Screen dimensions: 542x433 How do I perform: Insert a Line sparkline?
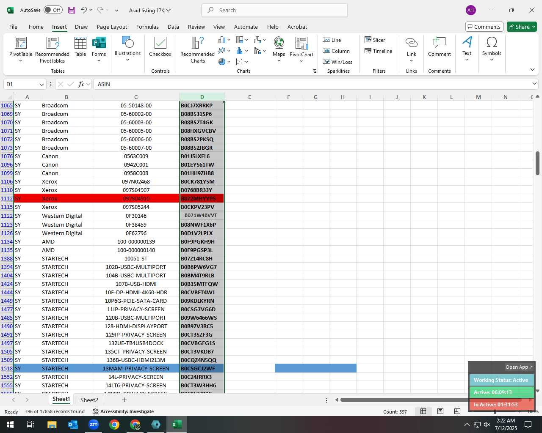click(x=332, y=40)
